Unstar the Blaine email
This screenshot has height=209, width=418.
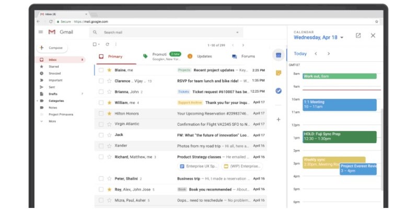click(x=109, y=70)
